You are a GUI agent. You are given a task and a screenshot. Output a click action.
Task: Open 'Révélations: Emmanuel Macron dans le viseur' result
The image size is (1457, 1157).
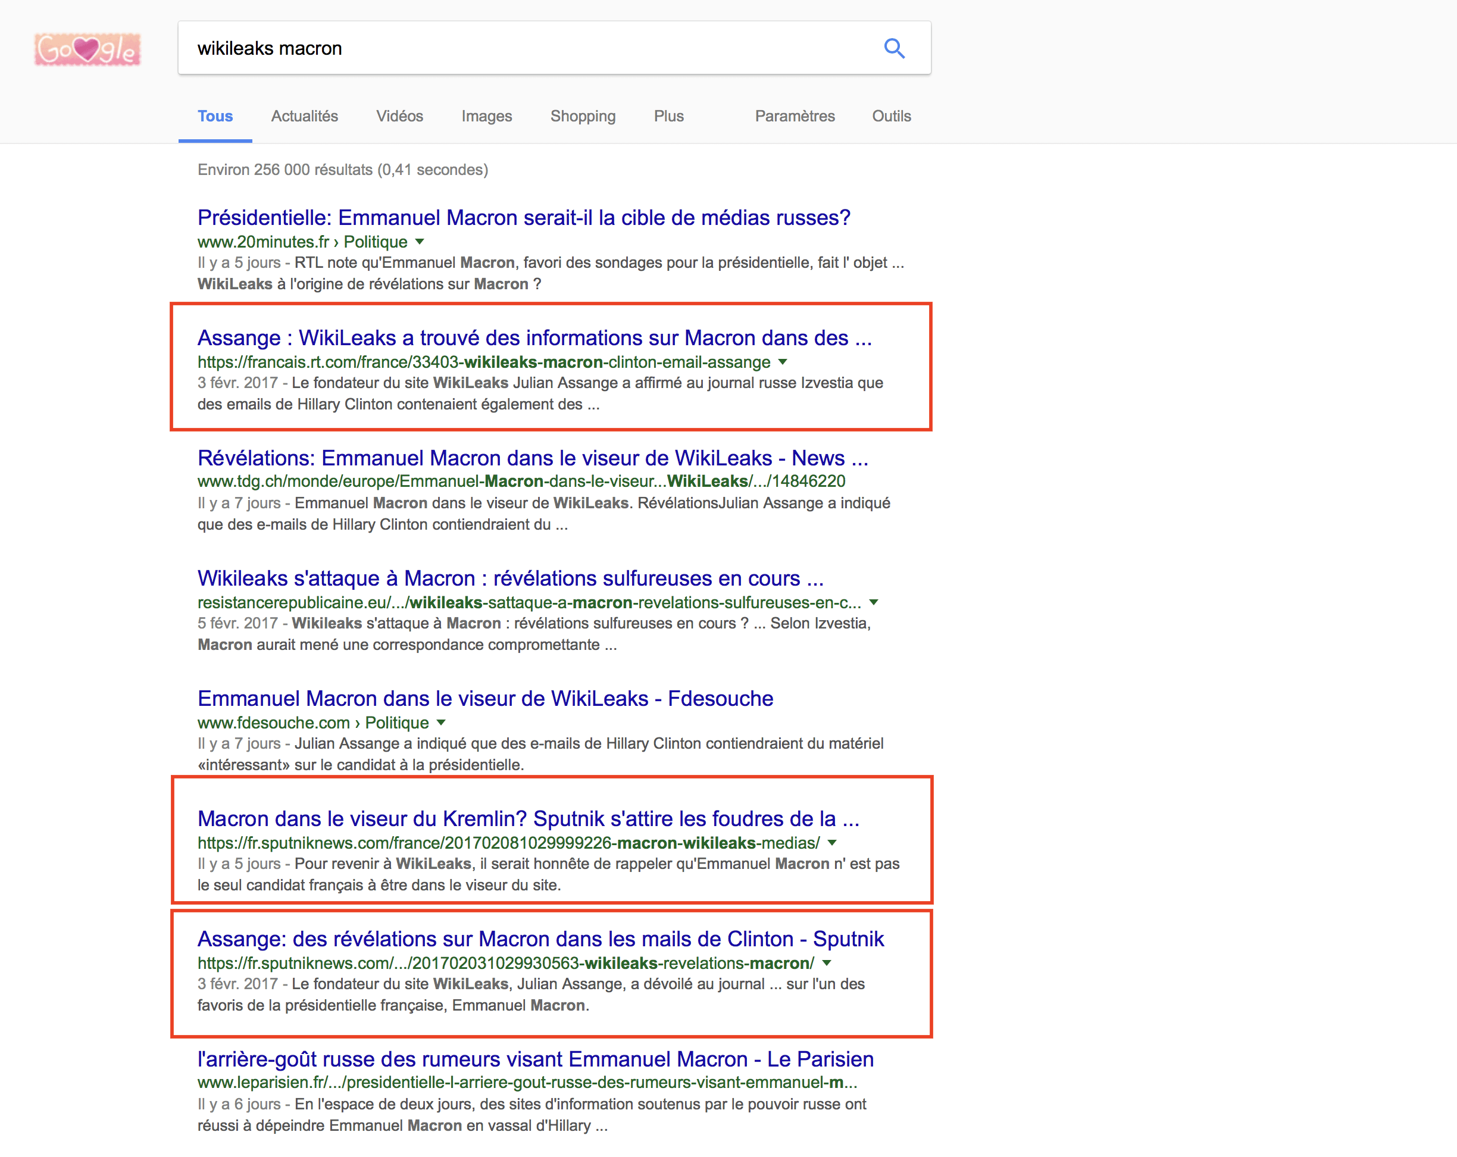click(x=533, y=458)
